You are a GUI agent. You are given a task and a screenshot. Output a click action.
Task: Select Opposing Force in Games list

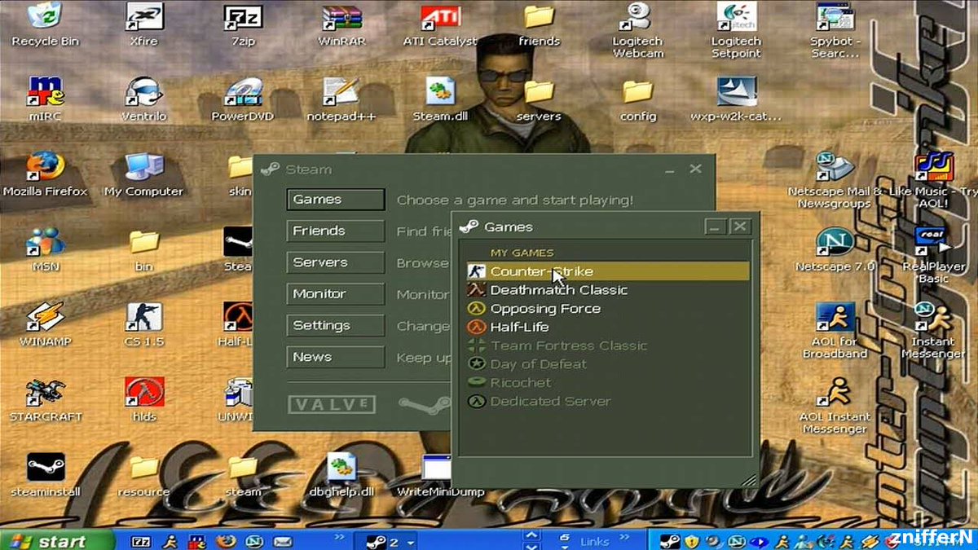[606, 309]
